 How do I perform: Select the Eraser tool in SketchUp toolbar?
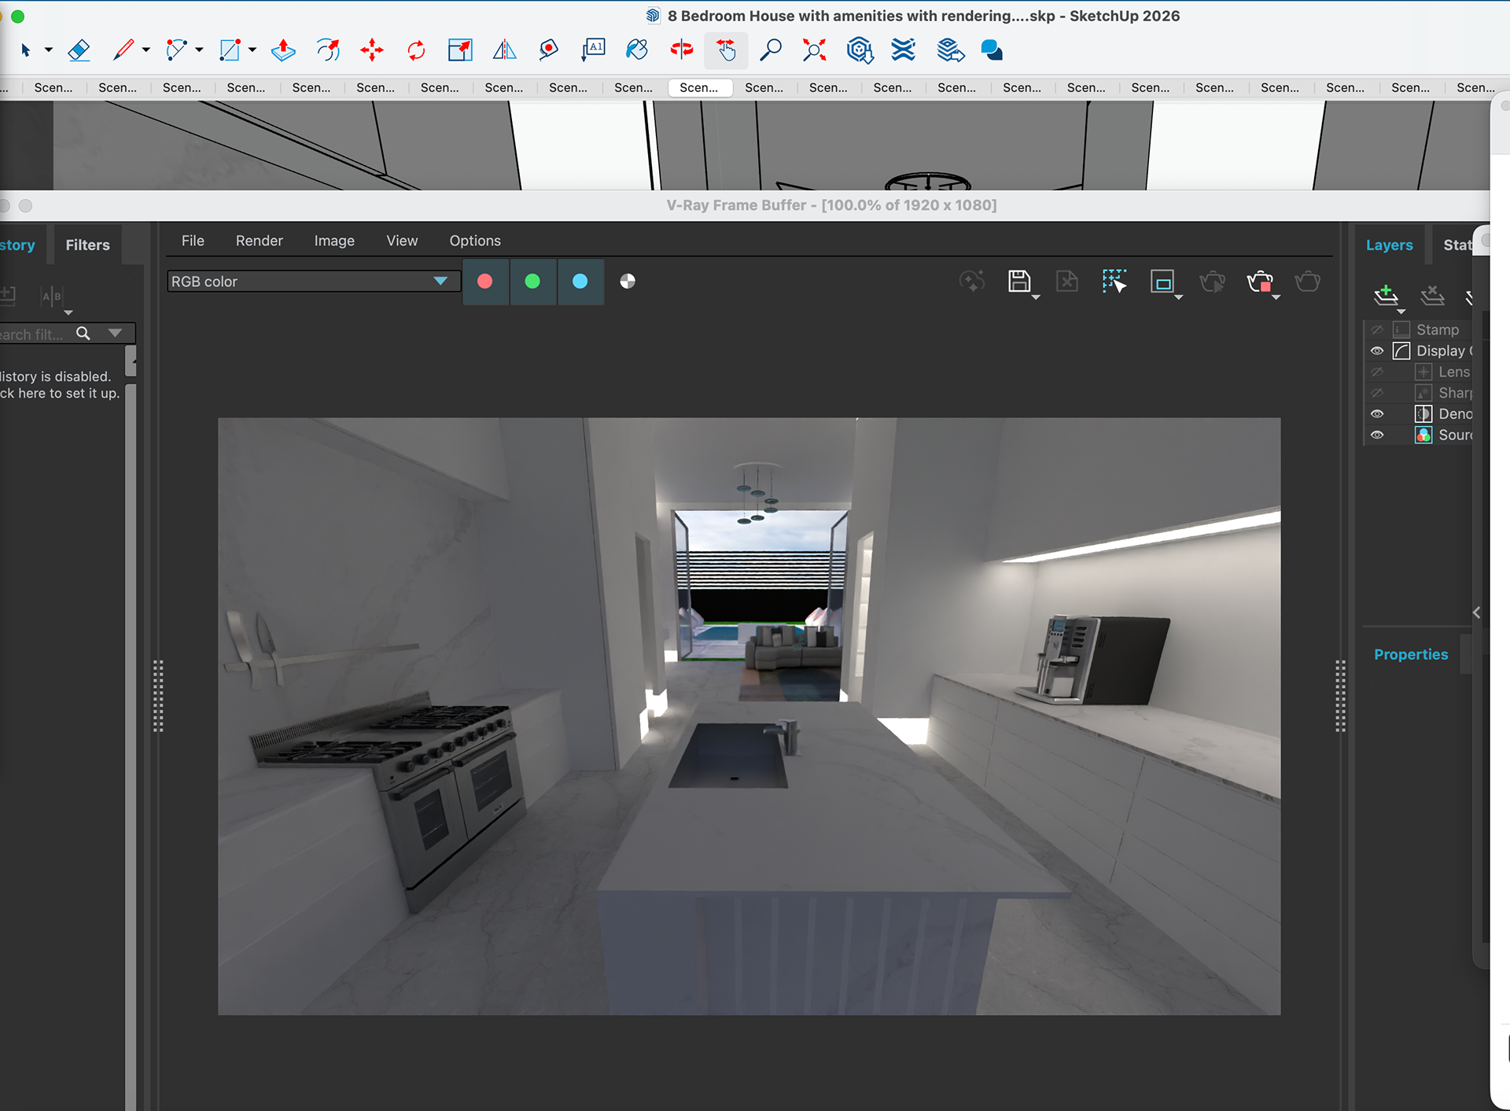[79, 51]
